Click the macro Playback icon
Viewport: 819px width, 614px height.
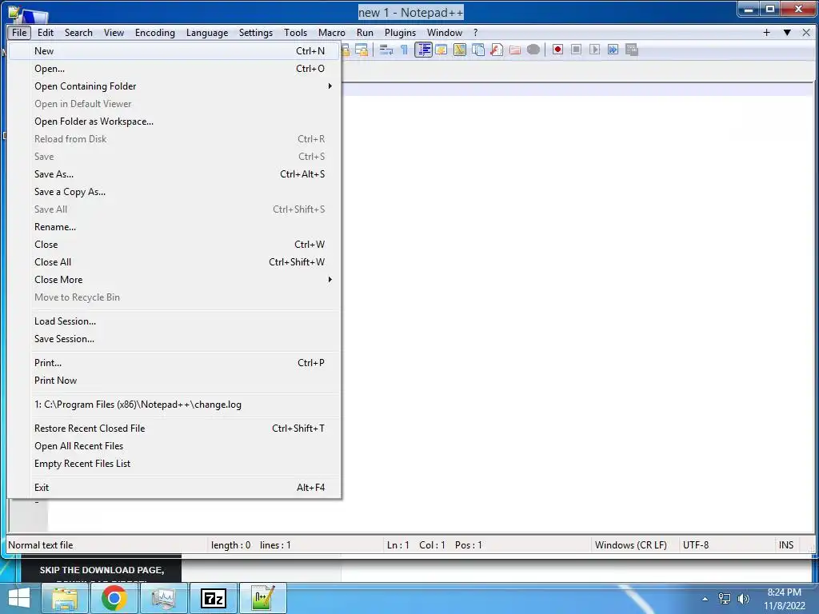click(594, 50)
